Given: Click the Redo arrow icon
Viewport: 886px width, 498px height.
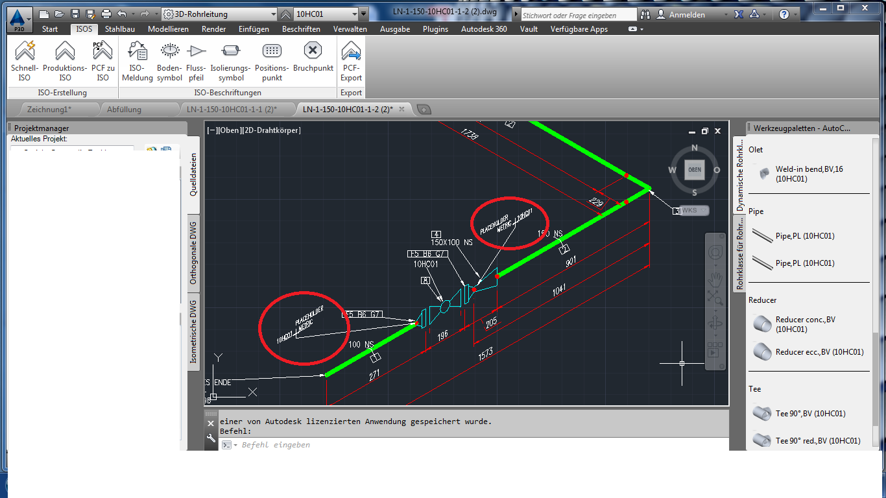Looking at the screenshot, I should [145, 14].
